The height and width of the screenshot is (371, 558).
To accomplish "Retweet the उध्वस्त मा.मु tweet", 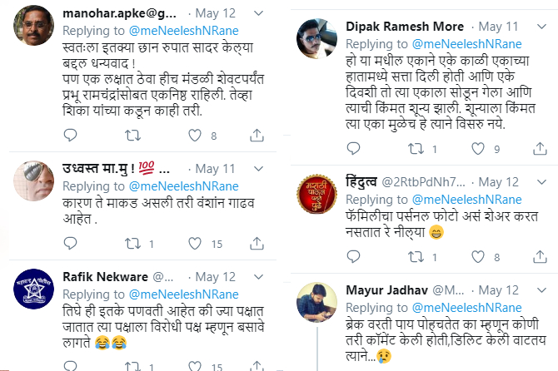I will [130, 244].
